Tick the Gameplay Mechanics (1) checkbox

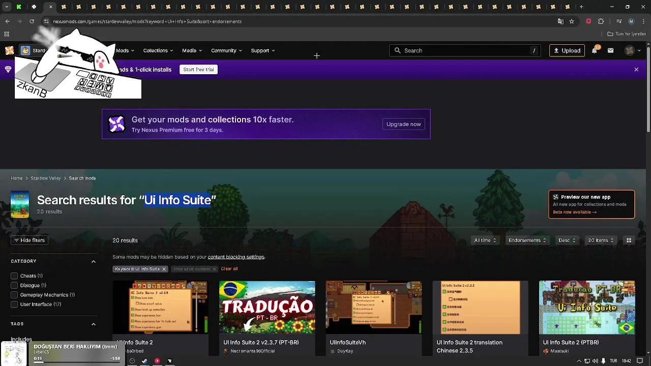point(14,295)
